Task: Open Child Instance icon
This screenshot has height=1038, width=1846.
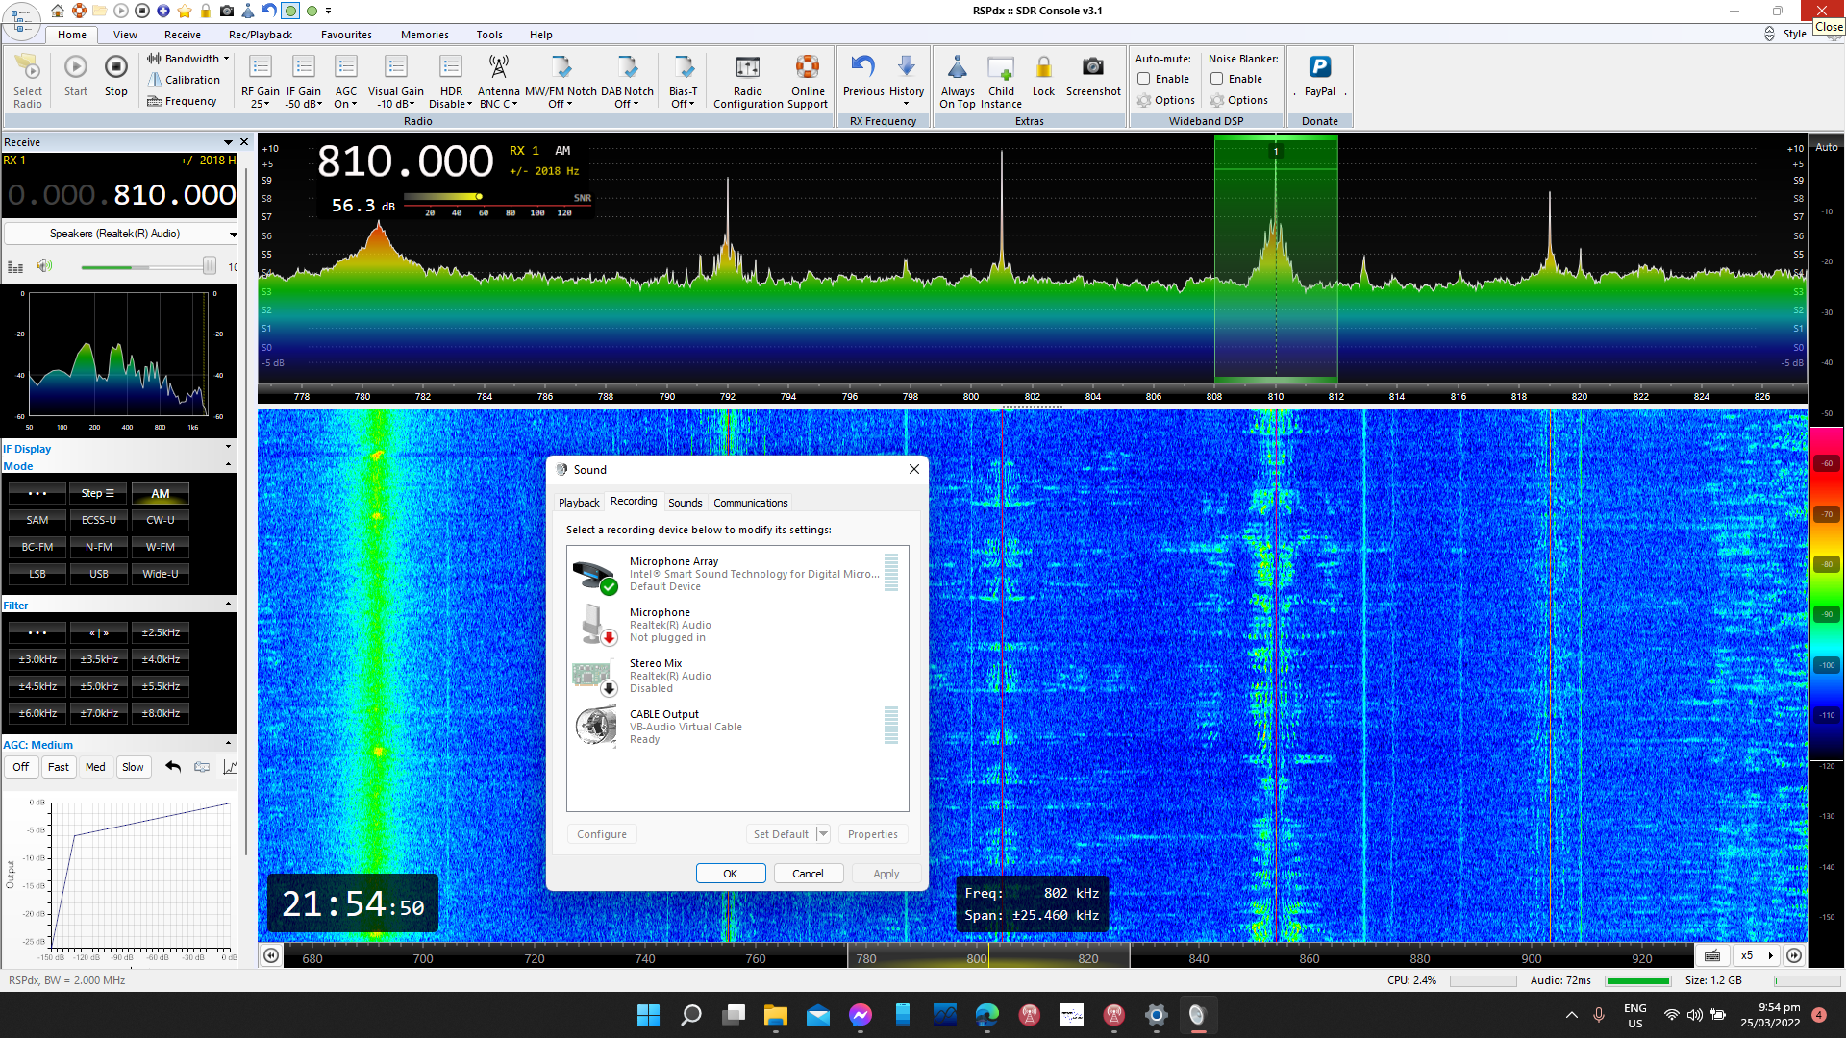Action: point(1001,67)
